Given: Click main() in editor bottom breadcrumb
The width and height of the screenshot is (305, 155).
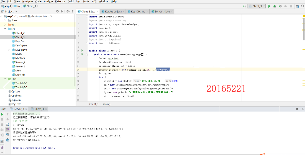Looking at the screenshot, I should coord(107,104).
